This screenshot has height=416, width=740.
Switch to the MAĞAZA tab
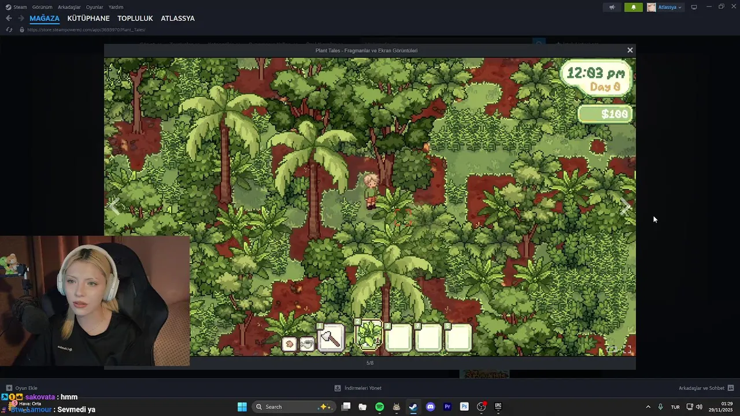[x=45, y=18]
